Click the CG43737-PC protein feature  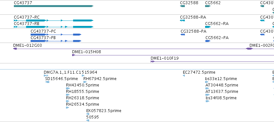pos(56,35)
